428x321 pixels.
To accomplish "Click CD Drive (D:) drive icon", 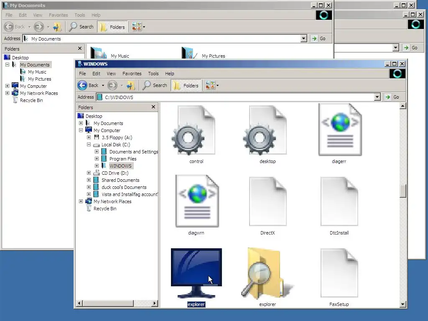I will [x=97, y=173].
